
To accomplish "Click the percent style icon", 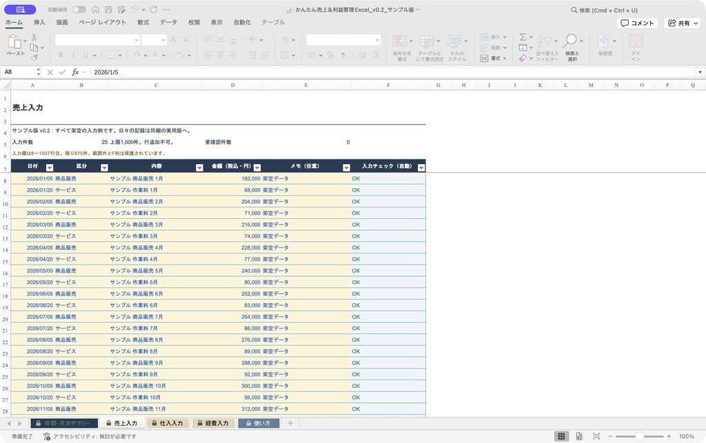I will [330, 55].
